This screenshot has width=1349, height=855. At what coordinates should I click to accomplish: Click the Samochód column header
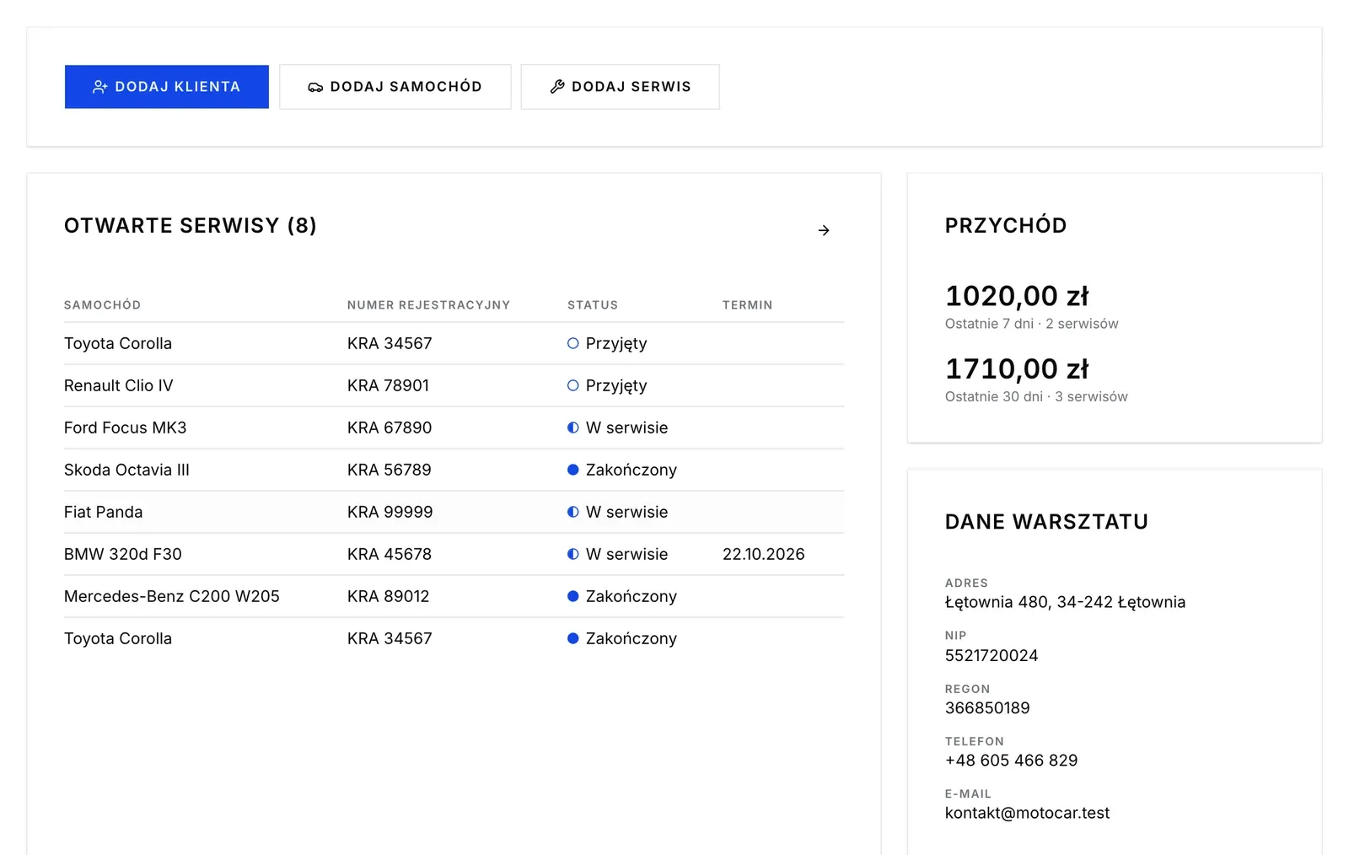pyautogui.click(x=103, y=305)
